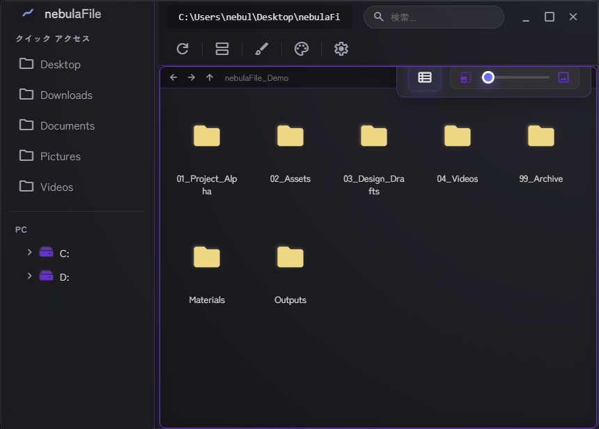
Task: Select the Outputs folder
Action: (290, 275)
